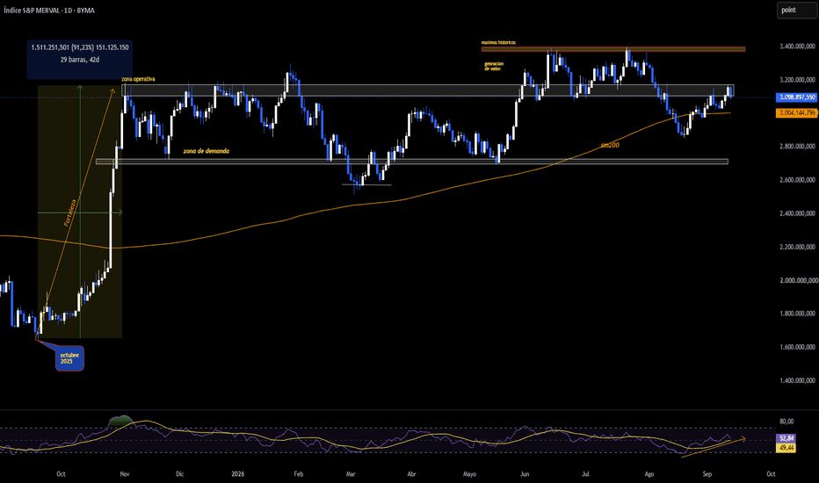Click the RSI 80,00 level label

click(786, 422)
